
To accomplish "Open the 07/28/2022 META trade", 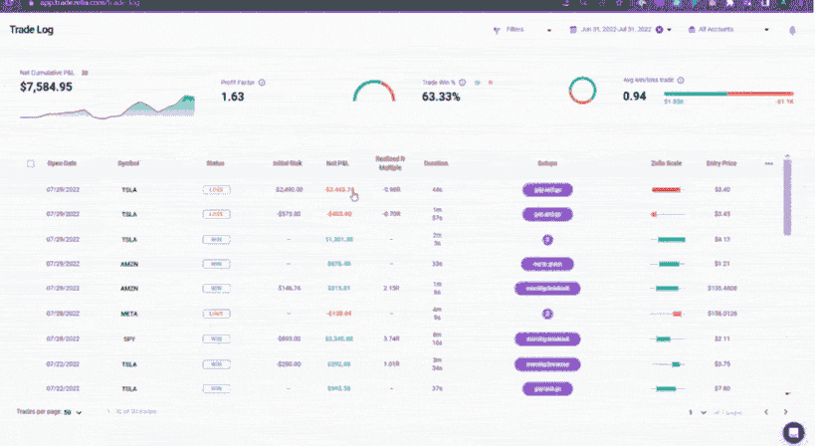I will [128, 313].
